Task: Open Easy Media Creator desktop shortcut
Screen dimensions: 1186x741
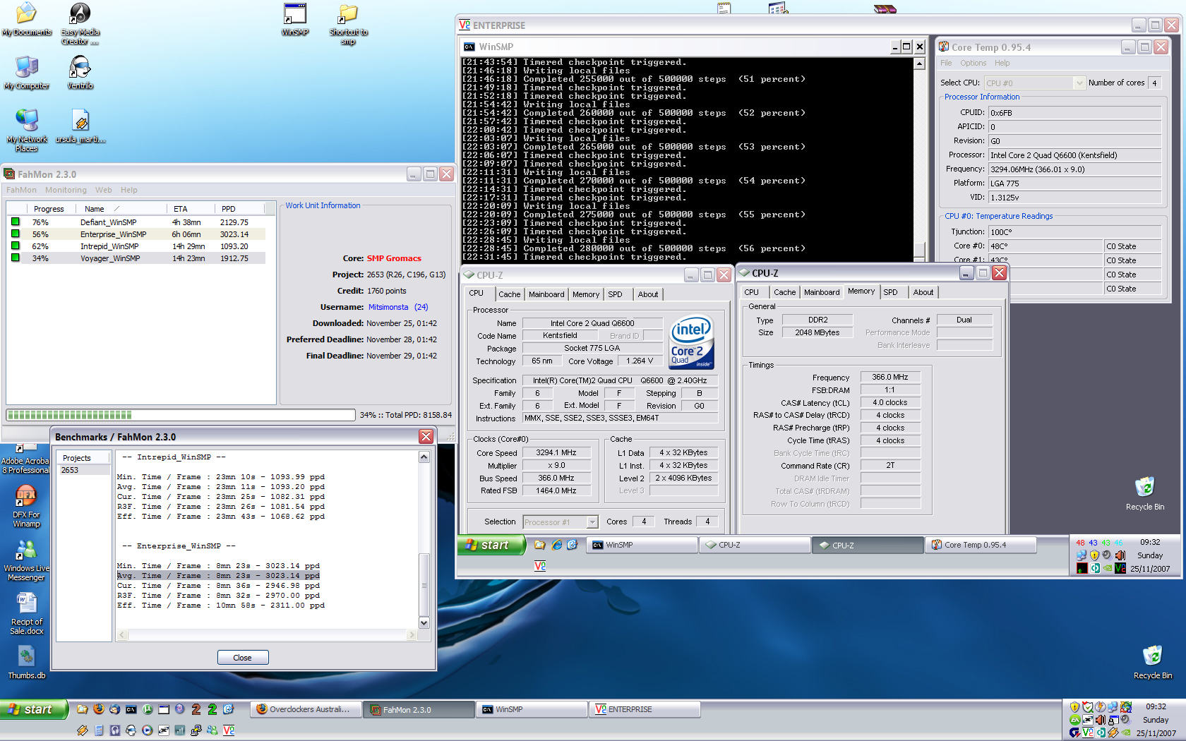Action: pyautogui.click(x=80, y=23)
